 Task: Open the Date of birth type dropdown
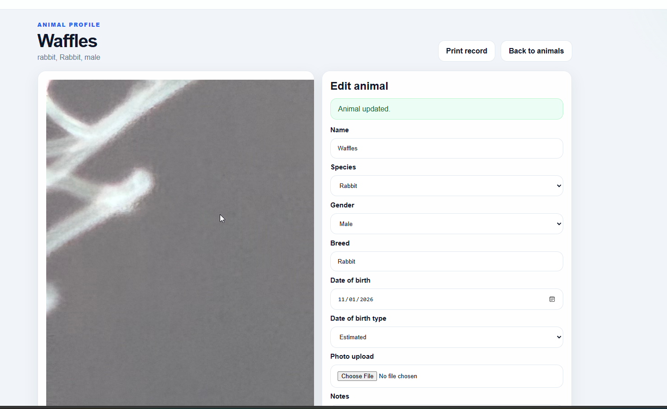(x=446, y=337)
